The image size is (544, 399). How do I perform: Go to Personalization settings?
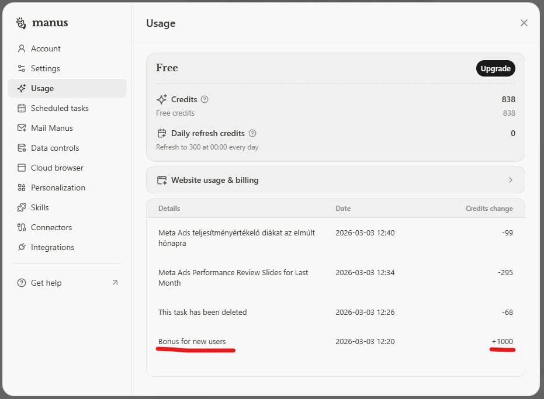pos(58,188)
